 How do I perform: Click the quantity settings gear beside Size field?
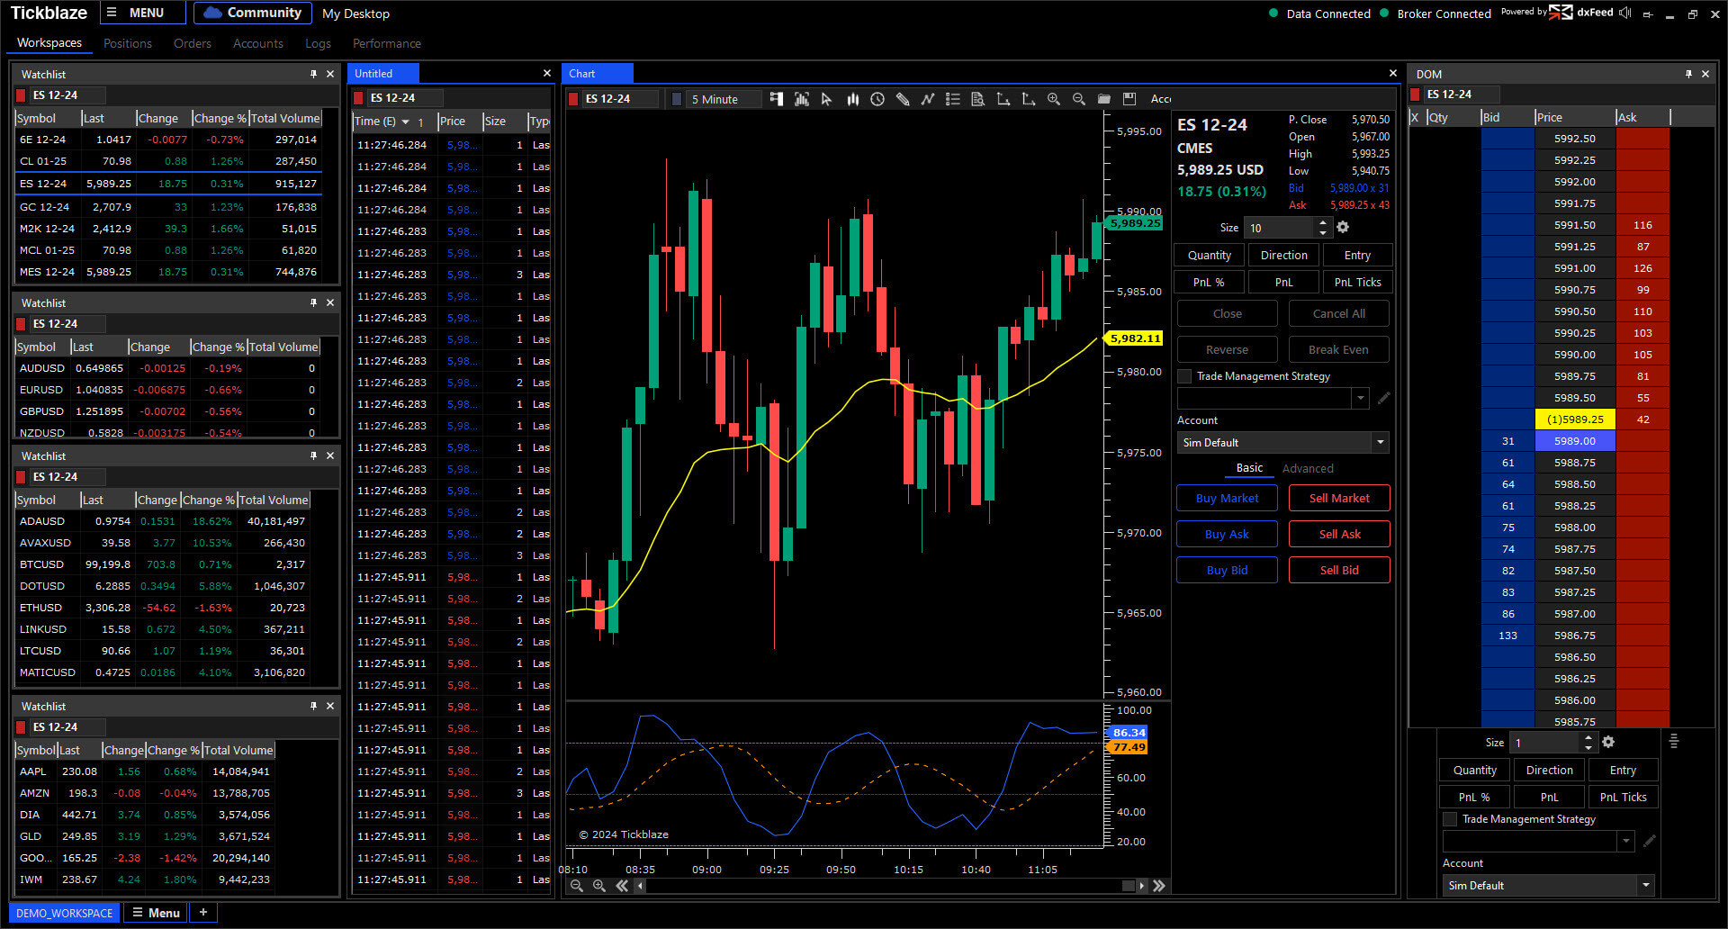pyautogui.click(x=1343, y=228)
